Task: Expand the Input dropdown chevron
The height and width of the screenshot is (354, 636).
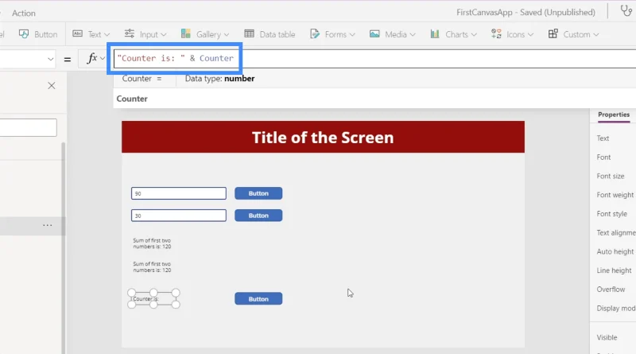Action: click(164, 35)
